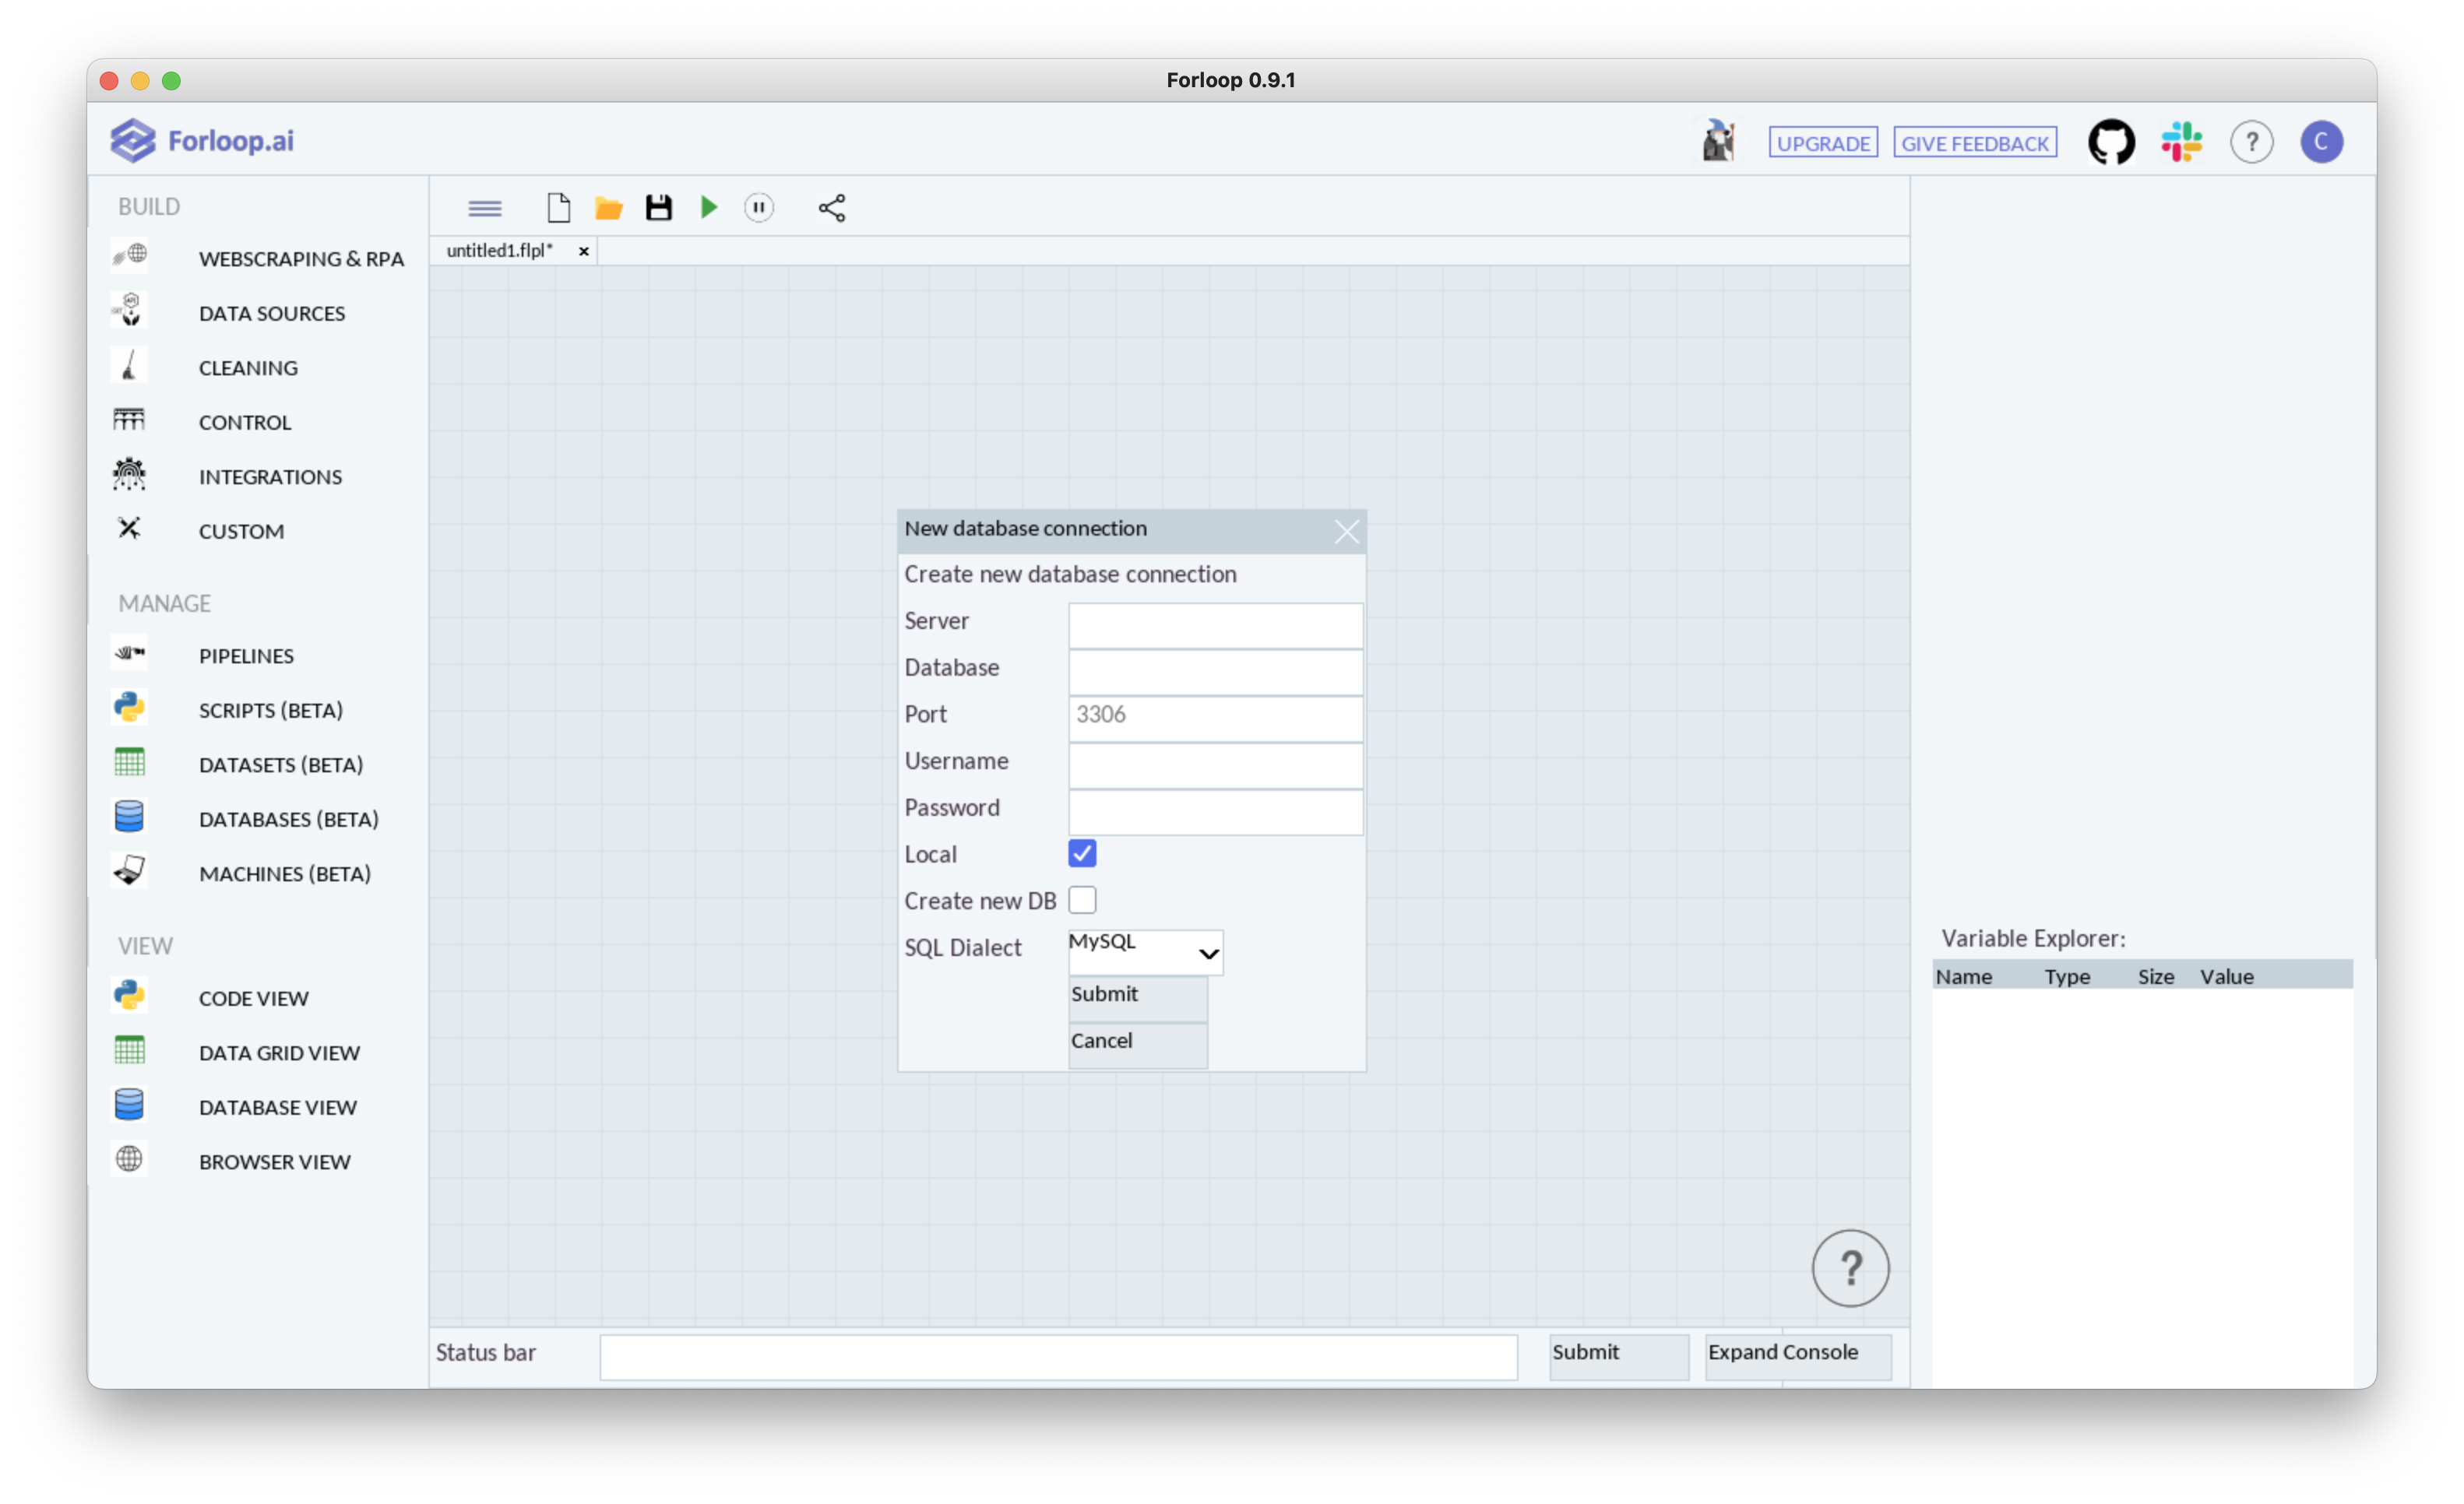This screenshot has height=1504, width=2464.
Task: Select BROWSER VIEW menu item
Action: point(275,1161)
